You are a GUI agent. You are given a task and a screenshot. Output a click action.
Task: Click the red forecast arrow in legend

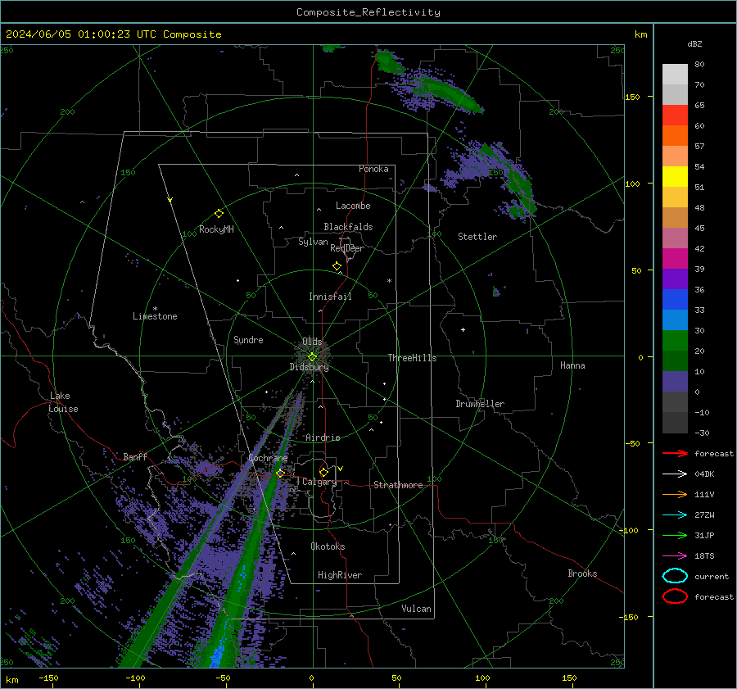(x=675, y=453)
